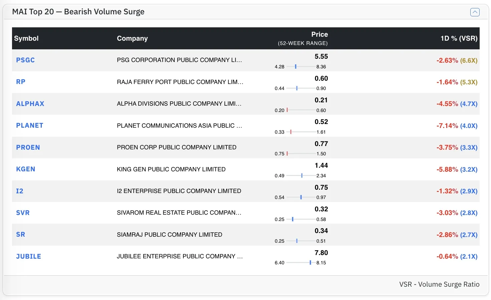491x300 pixels.
Task: Click the -3.75% (3.3X) value
Action: tap(457, 148)
